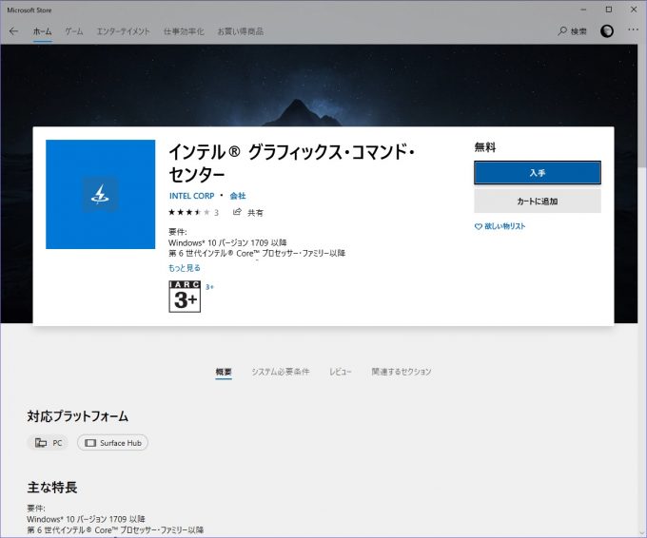This screenshot has height=538, width=647.
Task: Click the カートに追加 button
Action: 538,202
